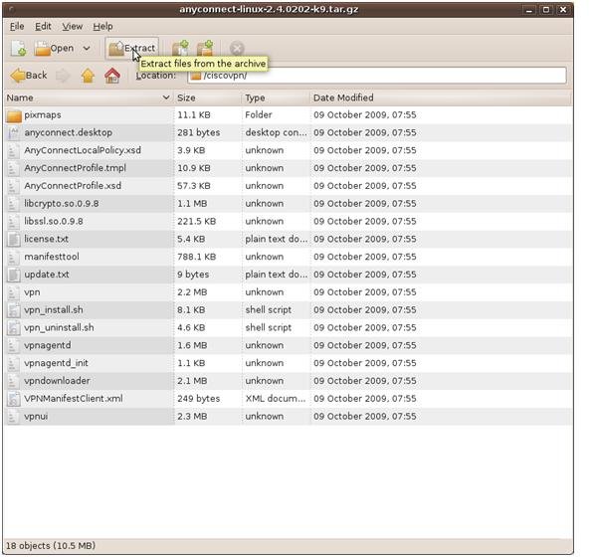Viewport: 597px width, 557px height.
Task: Open an archive with the Open button
Action: 54,49
